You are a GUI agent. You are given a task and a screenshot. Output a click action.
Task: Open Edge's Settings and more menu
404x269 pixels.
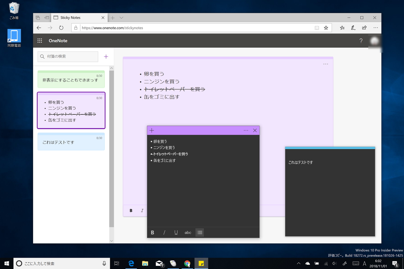click(376, 28)
